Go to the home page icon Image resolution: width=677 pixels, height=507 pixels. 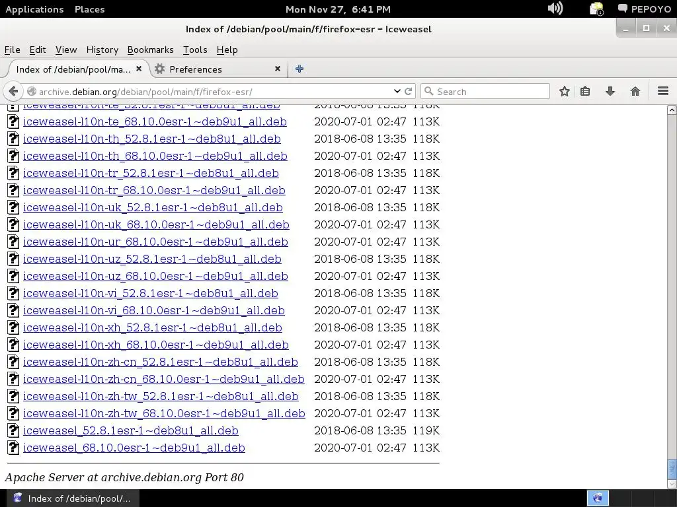click(x=635, y=91)
